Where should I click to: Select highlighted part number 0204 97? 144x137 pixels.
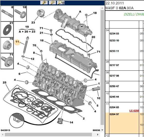pyautogui.click(x=114, y=114)
